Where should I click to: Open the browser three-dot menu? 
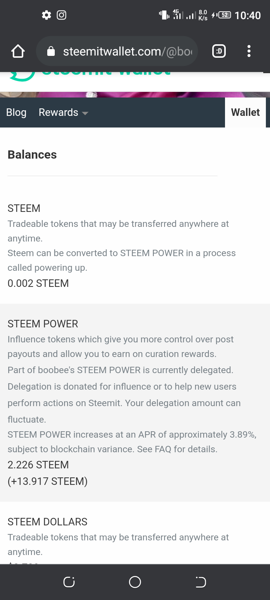(249, 51)
